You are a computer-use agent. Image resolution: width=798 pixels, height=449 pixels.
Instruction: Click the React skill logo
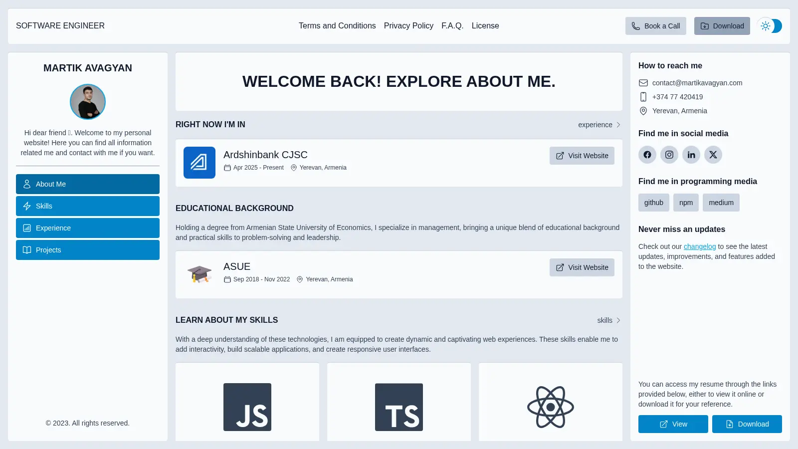tap(551, 407)
